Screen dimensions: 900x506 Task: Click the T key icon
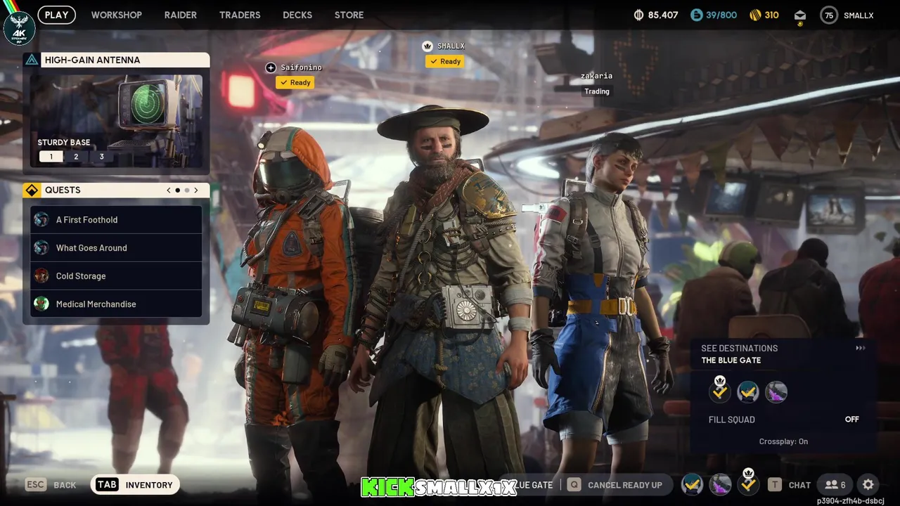coord(775,484)
